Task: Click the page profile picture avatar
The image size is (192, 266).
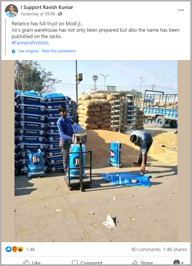Action: (11, 11)
